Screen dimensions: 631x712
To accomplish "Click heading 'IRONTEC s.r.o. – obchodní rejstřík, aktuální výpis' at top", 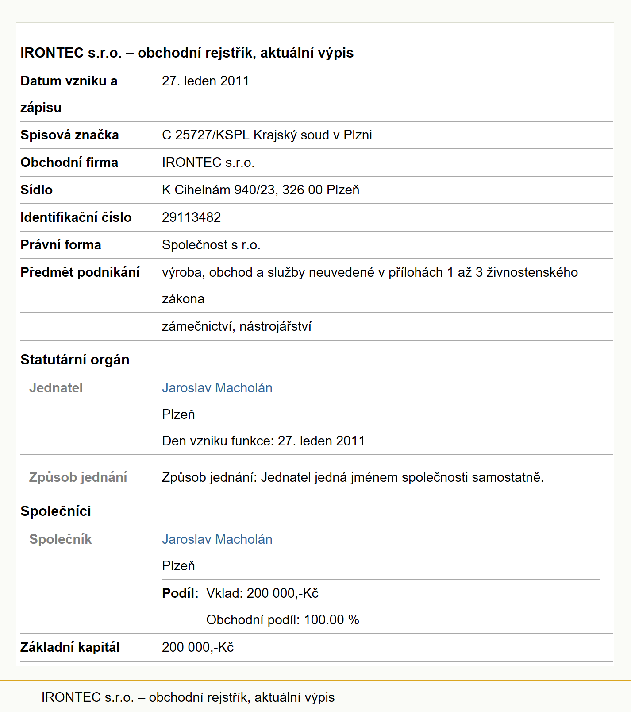I will [187, 53].
